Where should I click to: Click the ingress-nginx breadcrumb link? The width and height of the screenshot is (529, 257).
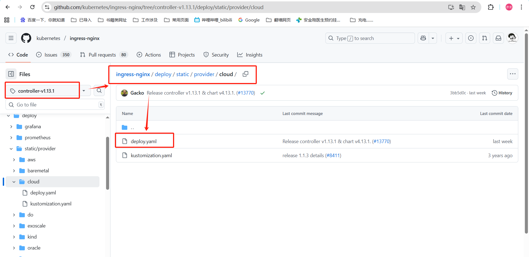pos(133,74)
